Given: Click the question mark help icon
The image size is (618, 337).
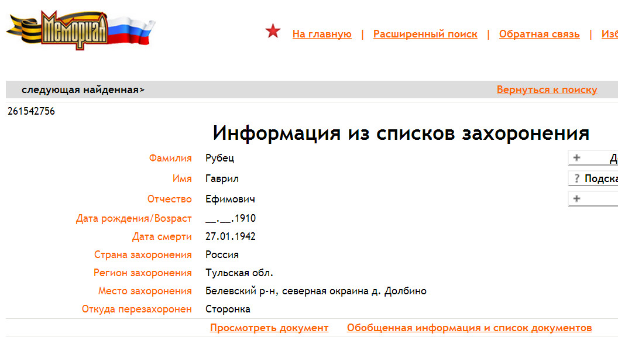Looking at the screenshot, I should tap(576, 178).
